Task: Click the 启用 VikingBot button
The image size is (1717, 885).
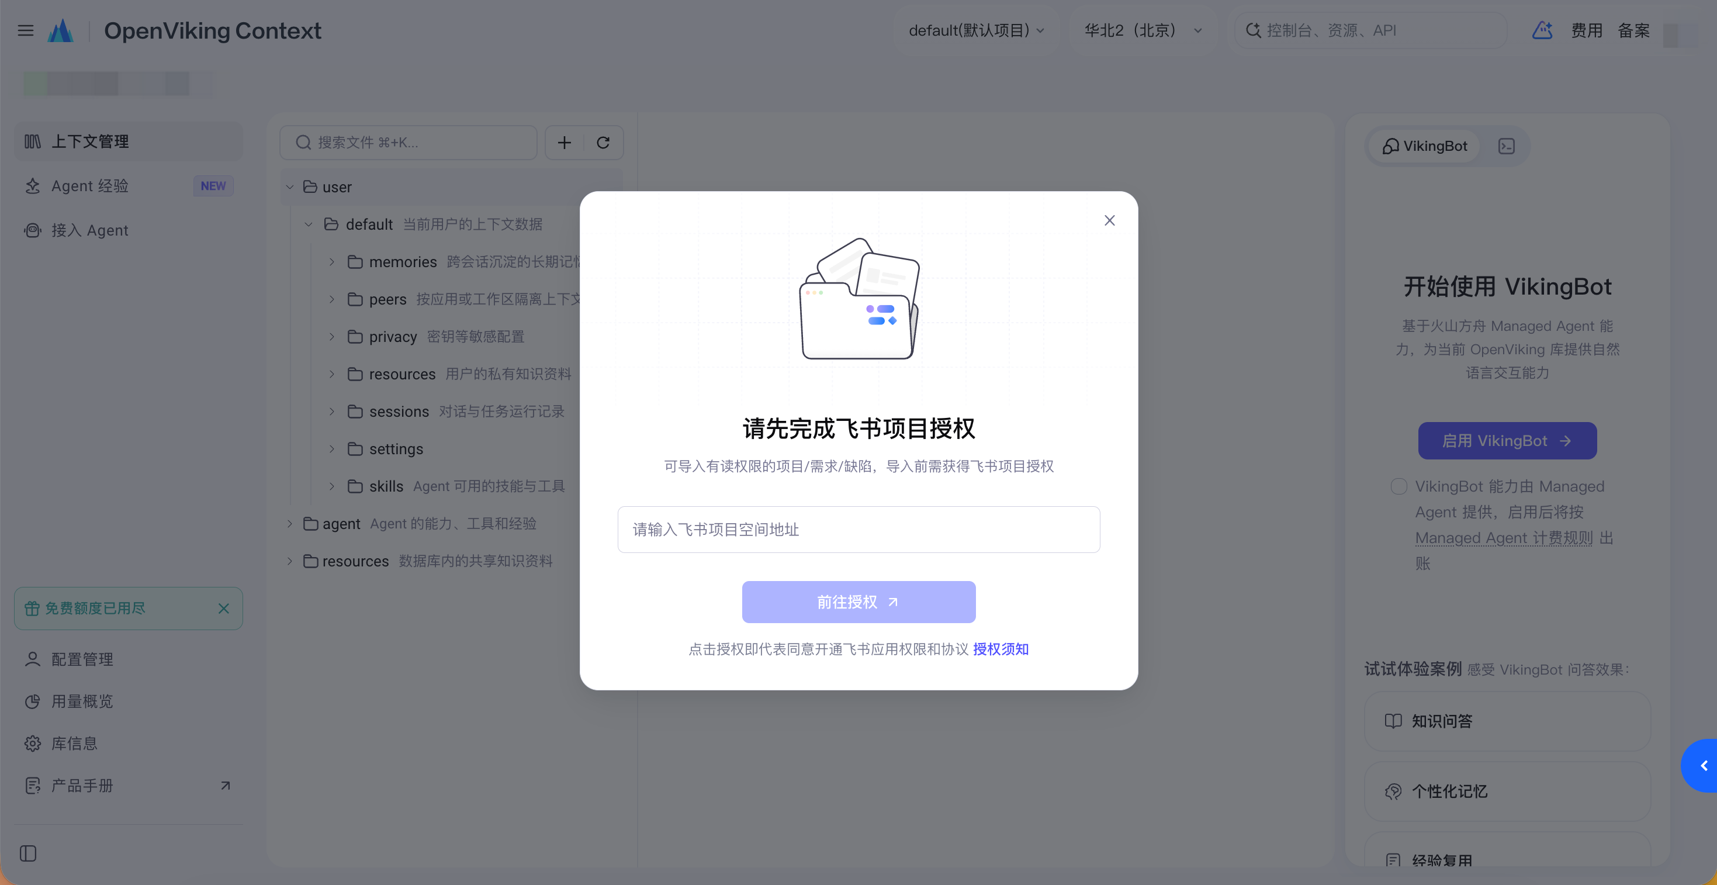Action: pyautogui.click(x=1507, y=441)
